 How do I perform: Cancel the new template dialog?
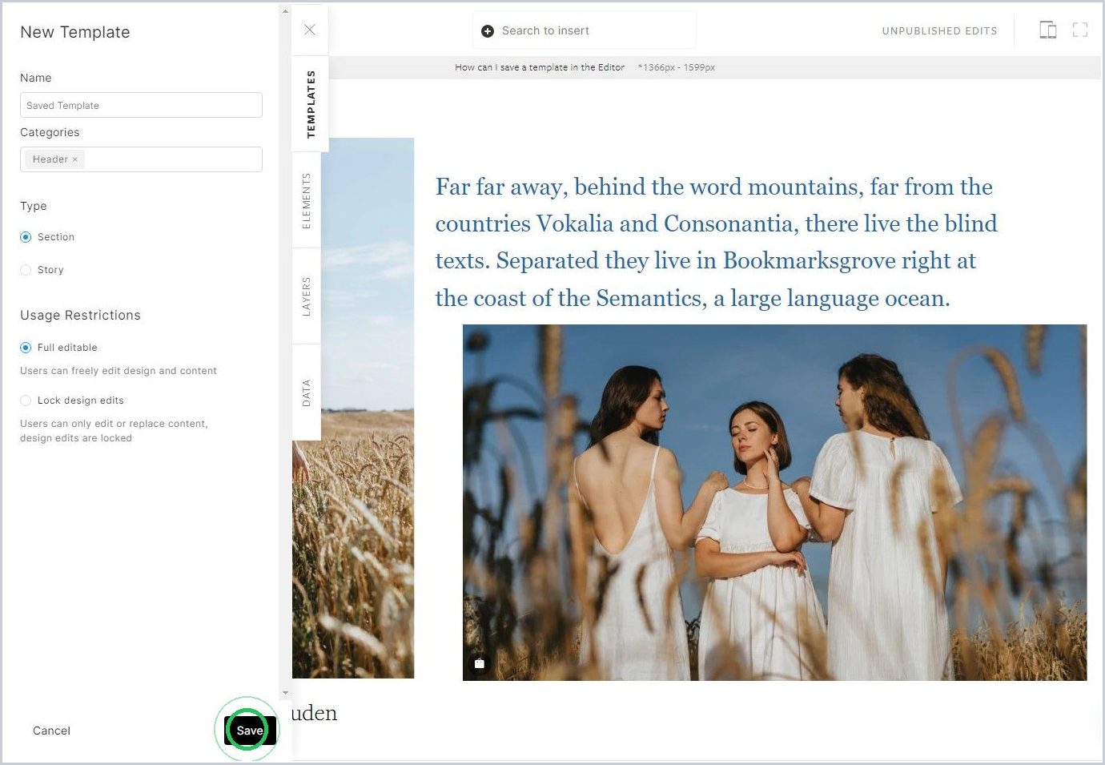51,731
